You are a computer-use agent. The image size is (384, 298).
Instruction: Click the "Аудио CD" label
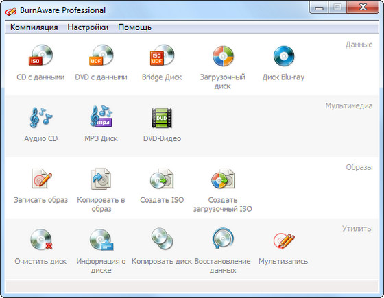click(40, 138)
